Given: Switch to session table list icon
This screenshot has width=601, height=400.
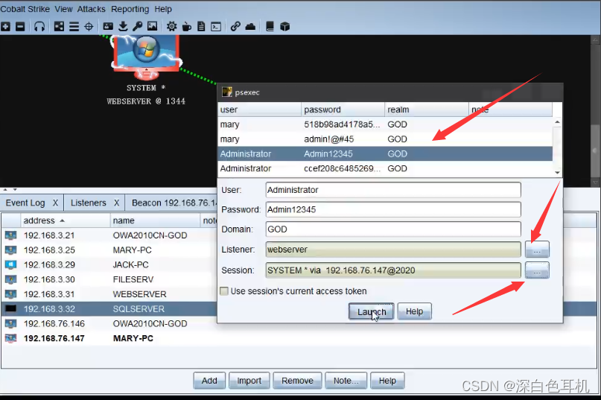Looking at the screenshot, I should pyautogui.click(x=74, y=27).
